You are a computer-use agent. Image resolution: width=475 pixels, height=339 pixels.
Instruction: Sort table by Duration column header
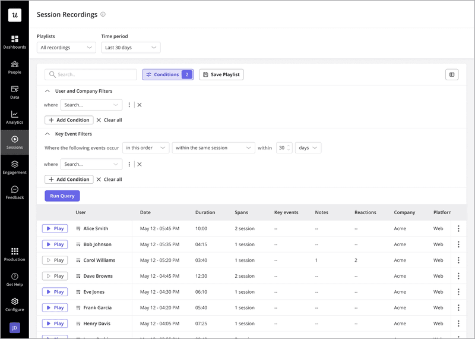(x=205, y=212)
